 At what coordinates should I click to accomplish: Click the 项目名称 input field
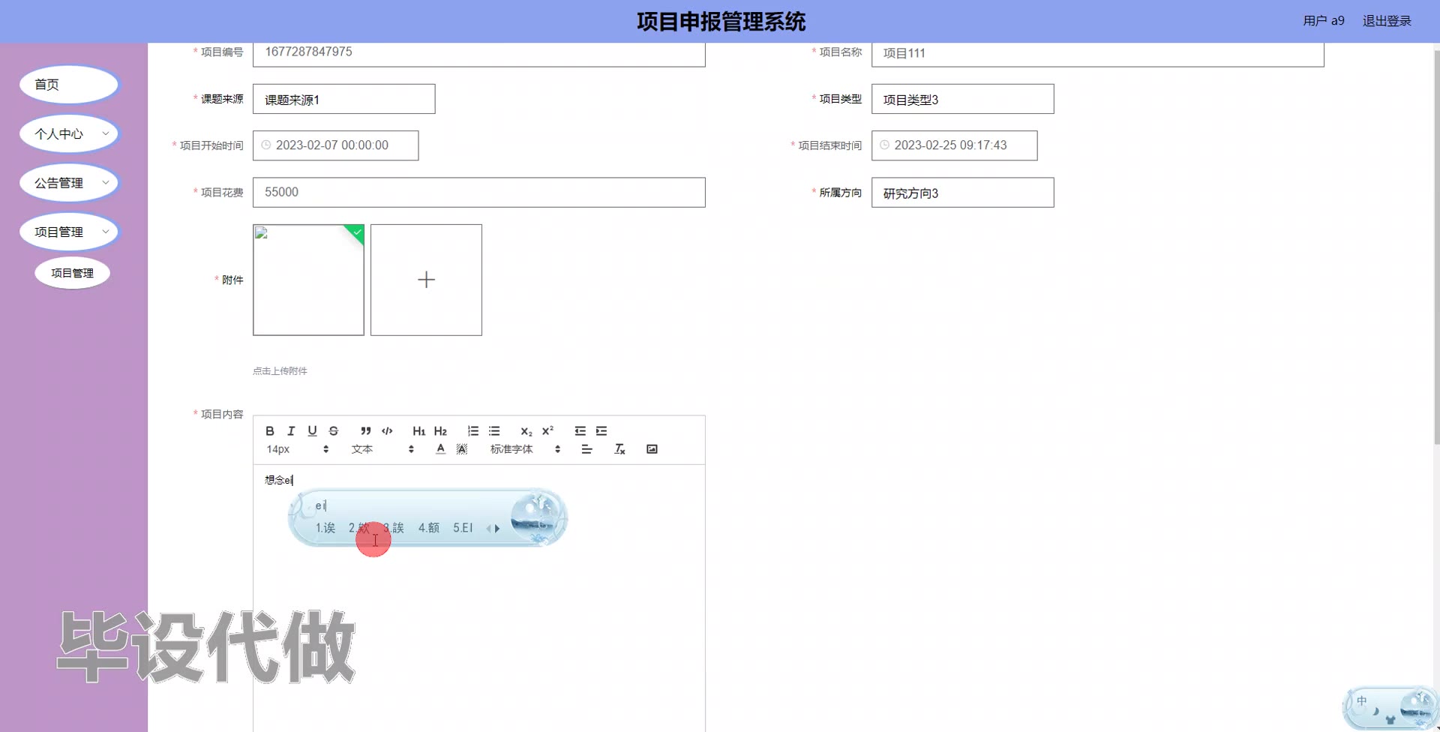[1097, 54]
